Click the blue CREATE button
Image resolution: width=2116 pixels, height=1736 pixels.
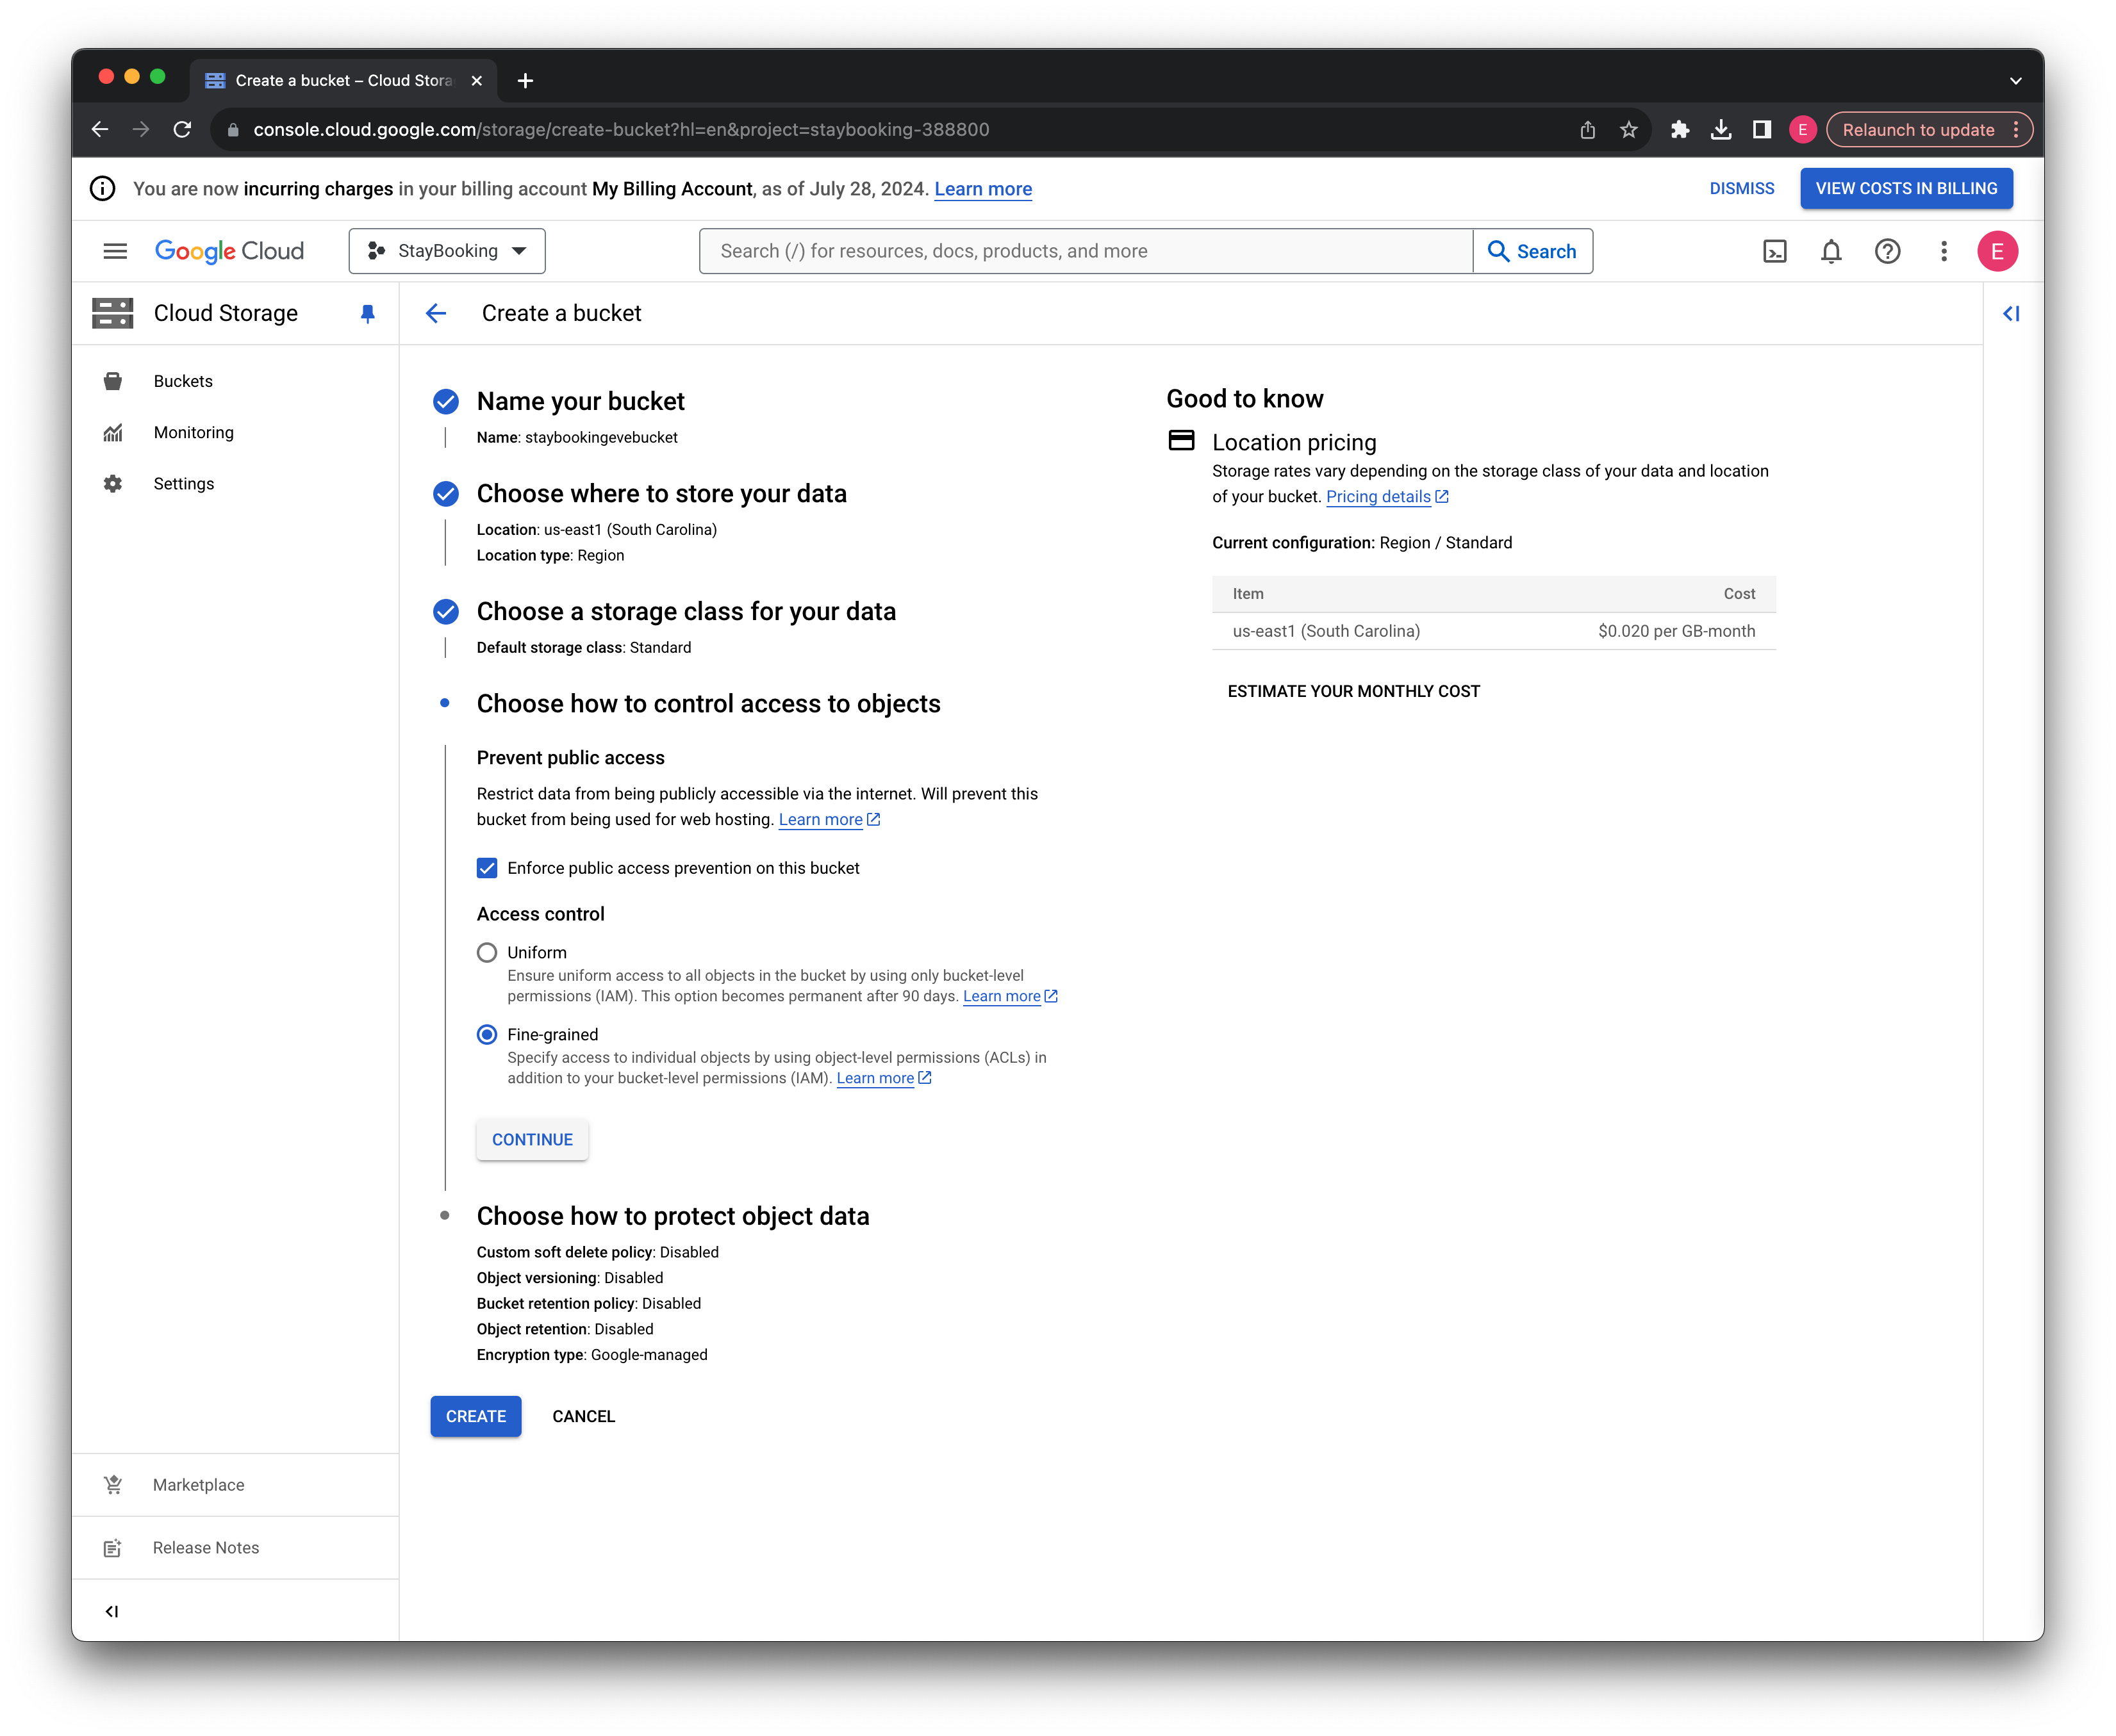pyautogui.click(x=475, y=1416)
